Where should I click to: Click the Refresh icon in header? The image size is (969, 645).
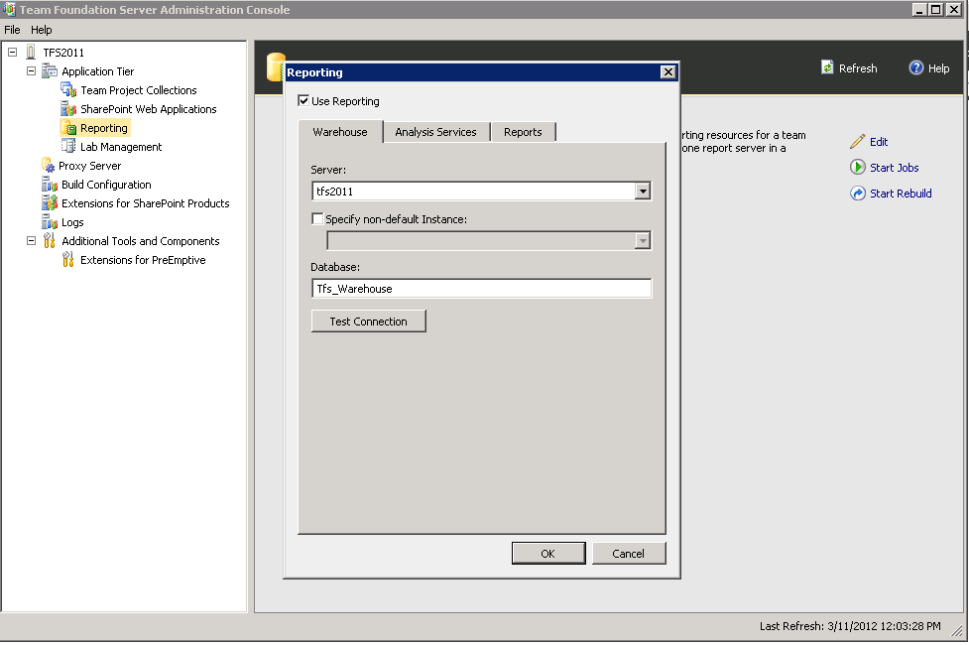[x=827, y=68]
